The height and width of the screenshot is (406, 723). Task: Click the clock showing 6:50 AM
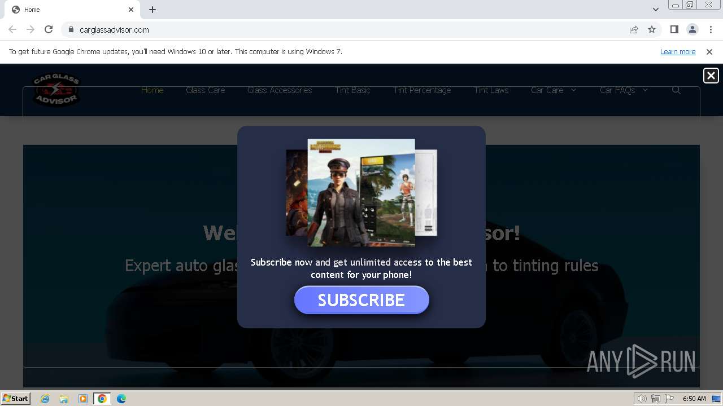pos(694,399)
